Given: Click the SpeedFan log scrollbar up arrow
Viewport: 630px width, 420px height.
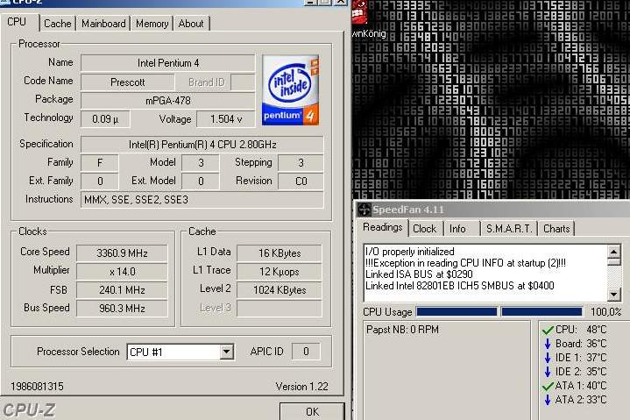Looking at the screenshot, I should (613, 252).
